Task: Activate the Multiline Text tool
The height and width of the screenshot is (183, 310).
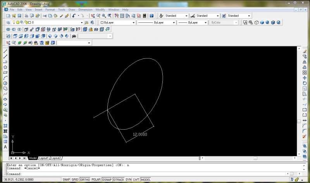Action: coord(5,147)
